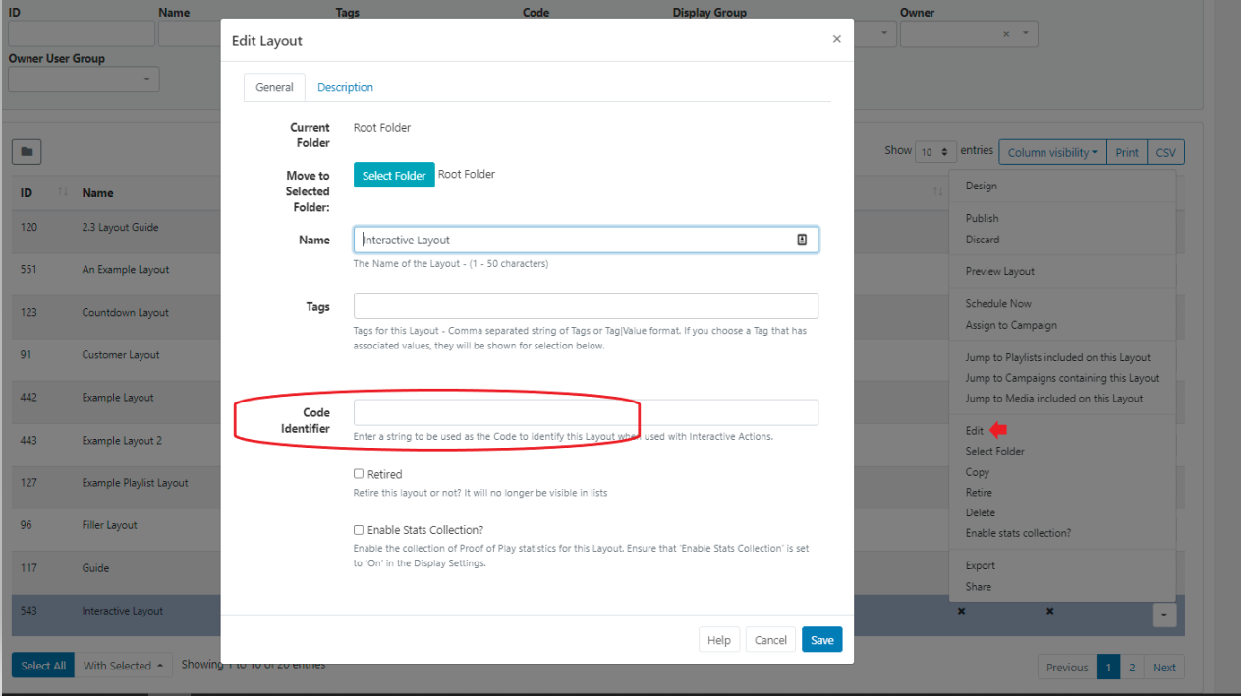Open the With Selected dropdown

tap(123, 666)
